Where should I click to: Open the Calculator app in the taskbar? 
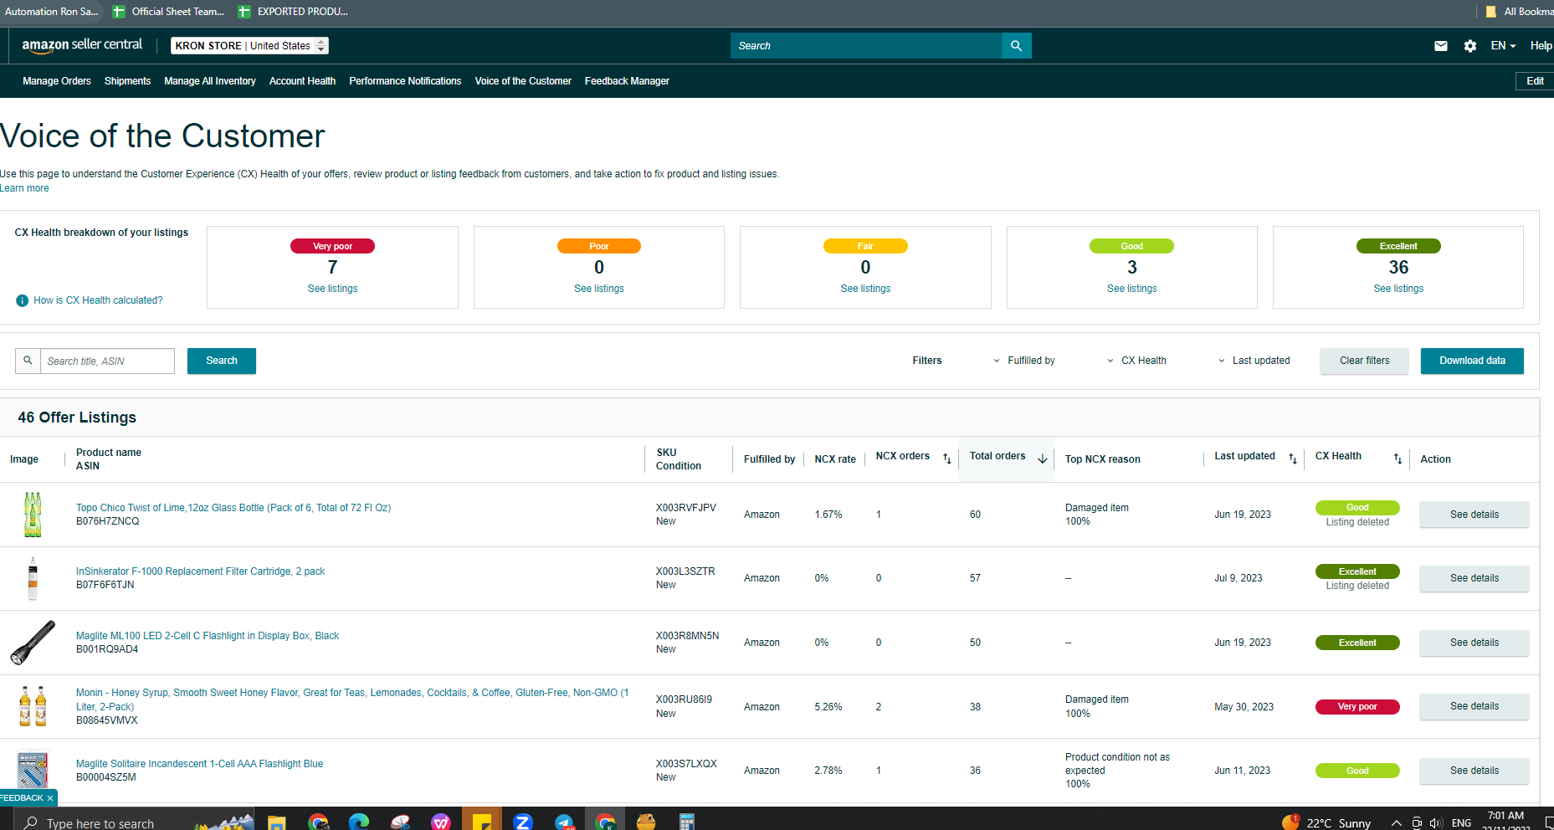coord(687,822)
